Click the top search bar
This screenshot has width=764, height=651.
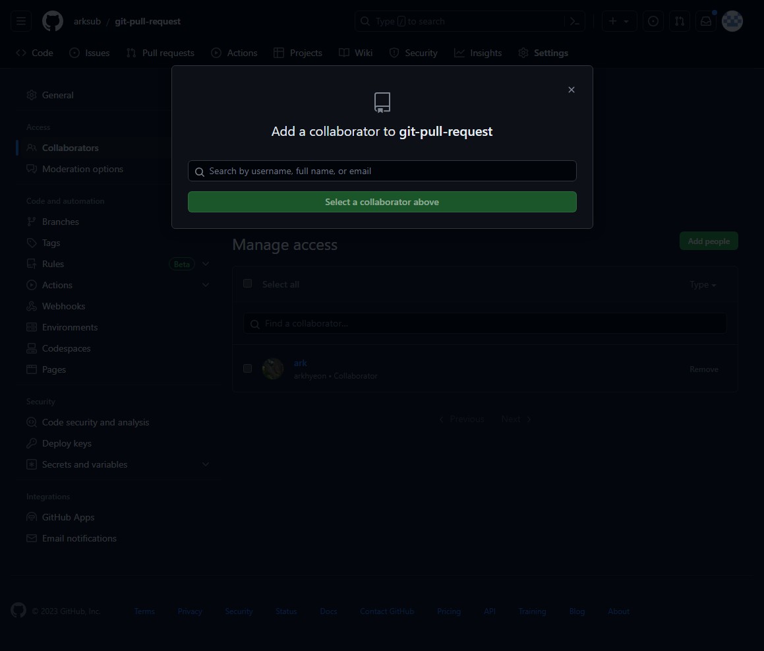(x=470, y=21)
